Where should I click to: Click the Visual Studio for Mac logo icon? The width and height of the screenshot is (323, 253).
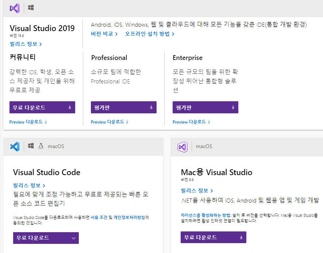click(182, 147)
